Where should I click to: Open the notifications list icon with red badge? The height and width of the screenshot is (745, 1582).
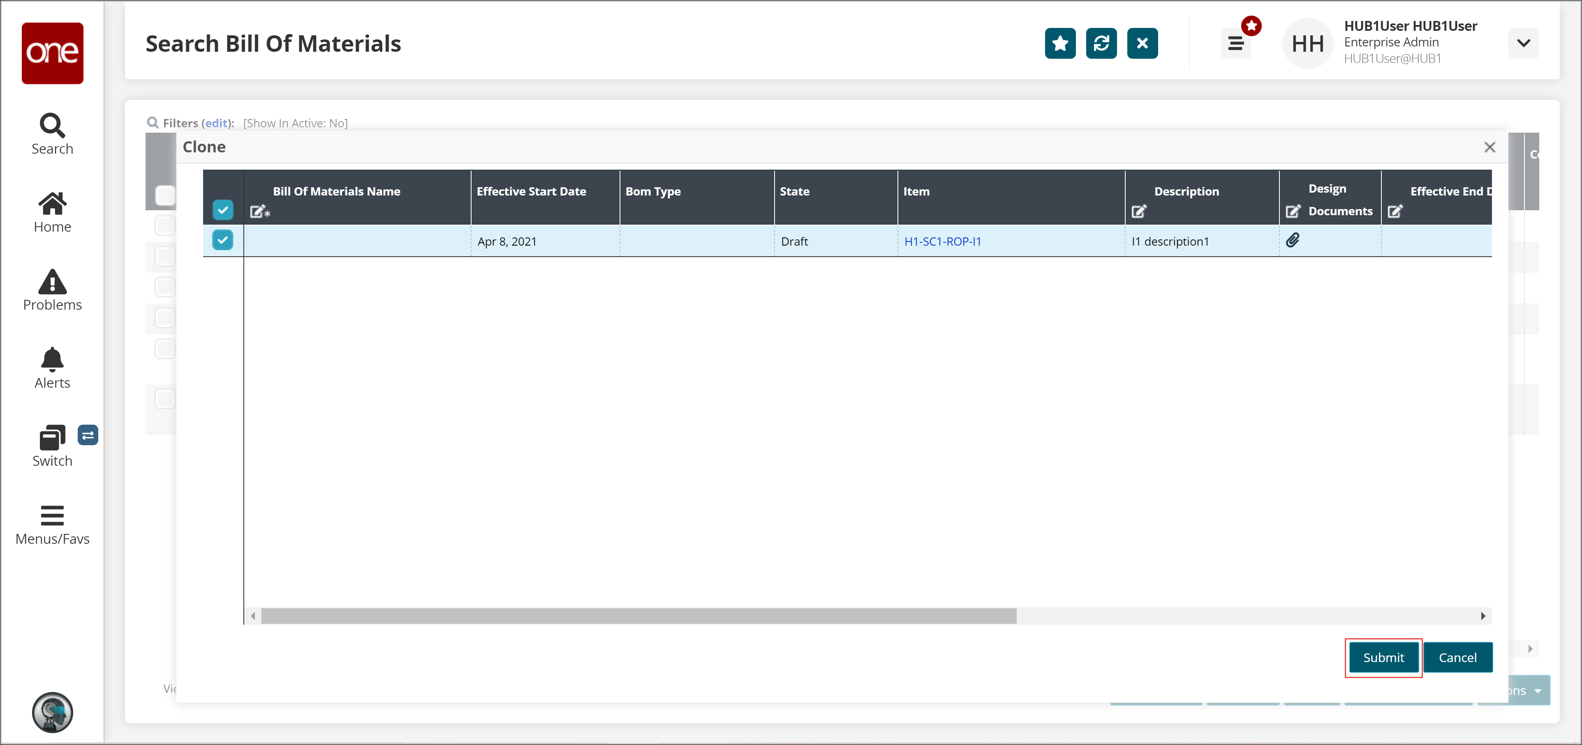pyautogui.click(x=1236, y=44)
